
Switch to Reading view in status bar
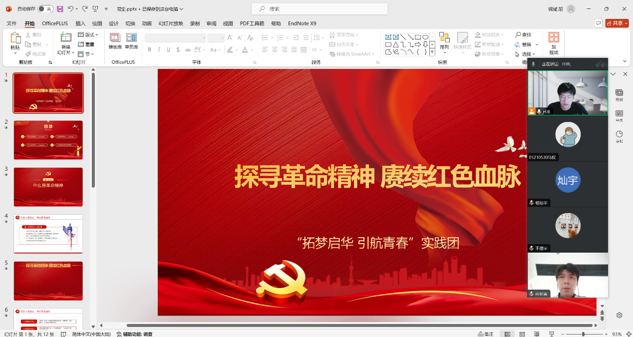click(x=535, y=334)
